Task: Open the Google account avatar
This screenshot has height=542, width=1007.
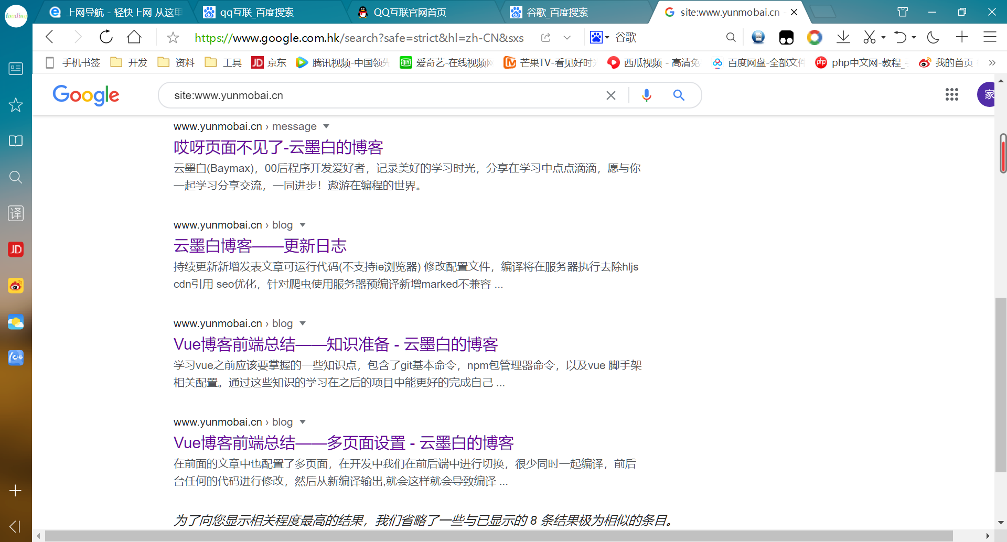Action: point(987,95)
